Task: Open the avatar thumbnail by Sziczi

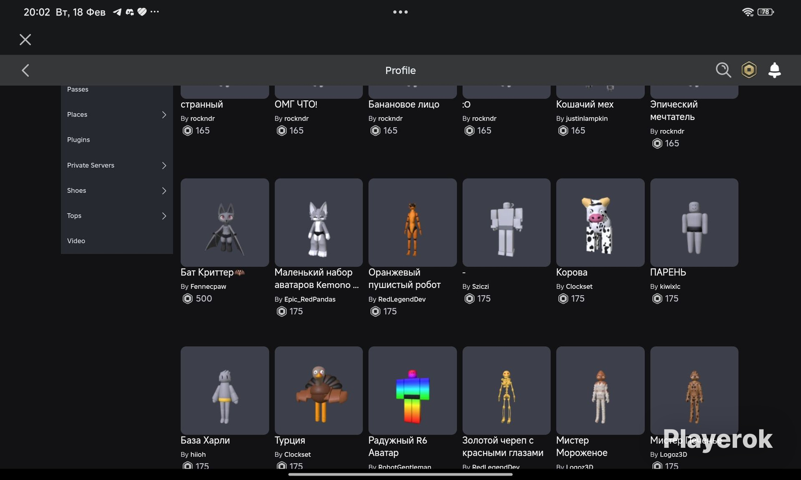Action: (x=506, y=223)
